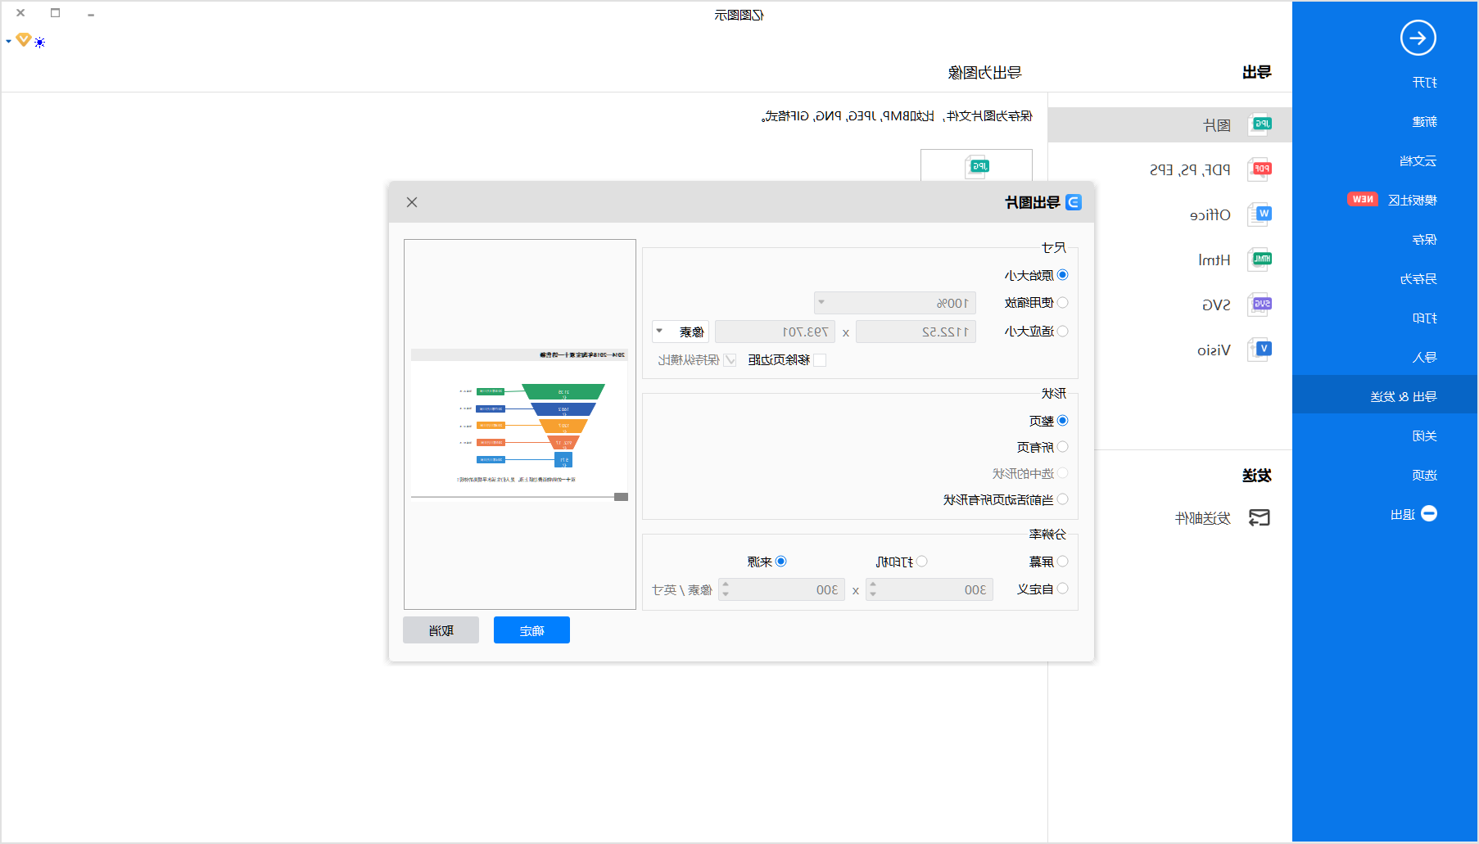
Task: Select the 适应大小 radio button
Action: tap(1062, 331)
